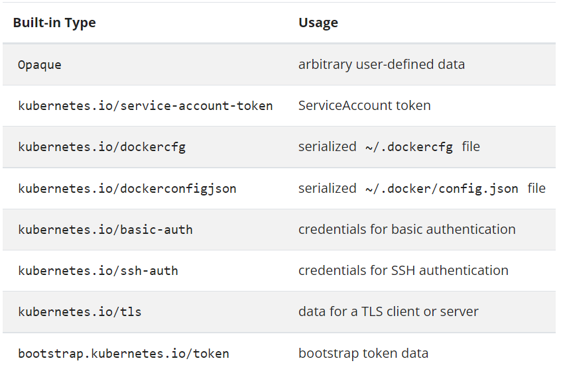Image resolution: width=561 pixels, height=377 pixels.
Task: Click kubernetes.io/ssh-auth type text
Action: (x=98, y=271)
